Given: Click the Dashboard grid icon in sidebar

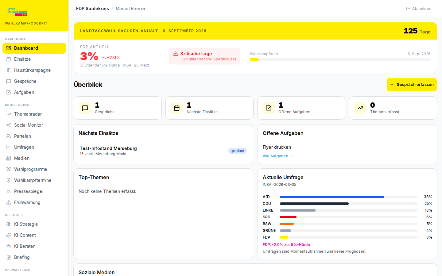Looking at the screenshot, I should click(x=9, y=48).
